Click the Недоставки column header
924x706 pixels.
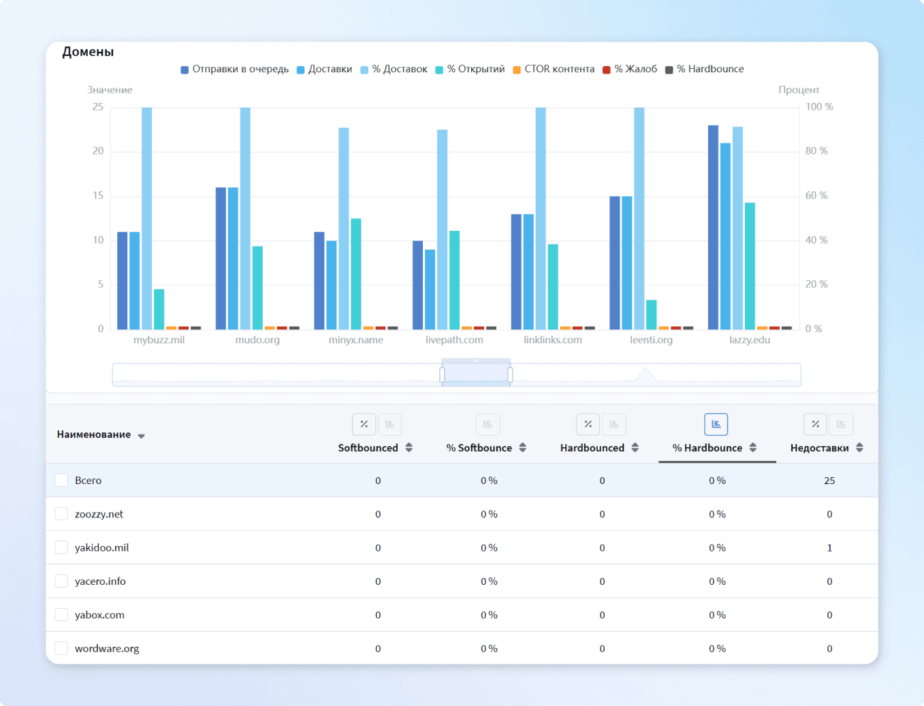pyautogui.click(x=820, y=448)
